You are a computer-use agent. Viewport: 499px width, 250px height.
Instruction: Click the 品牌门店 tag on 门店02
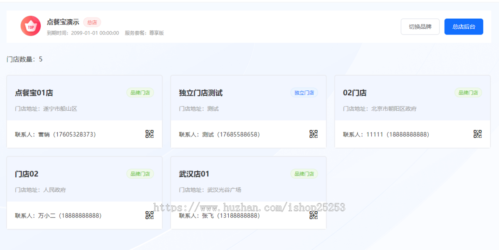[140, 174]
